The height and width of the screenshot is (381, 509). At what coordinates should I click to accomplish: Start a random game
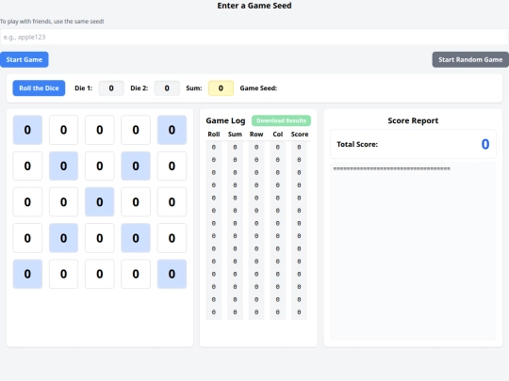tap(470, 59)
